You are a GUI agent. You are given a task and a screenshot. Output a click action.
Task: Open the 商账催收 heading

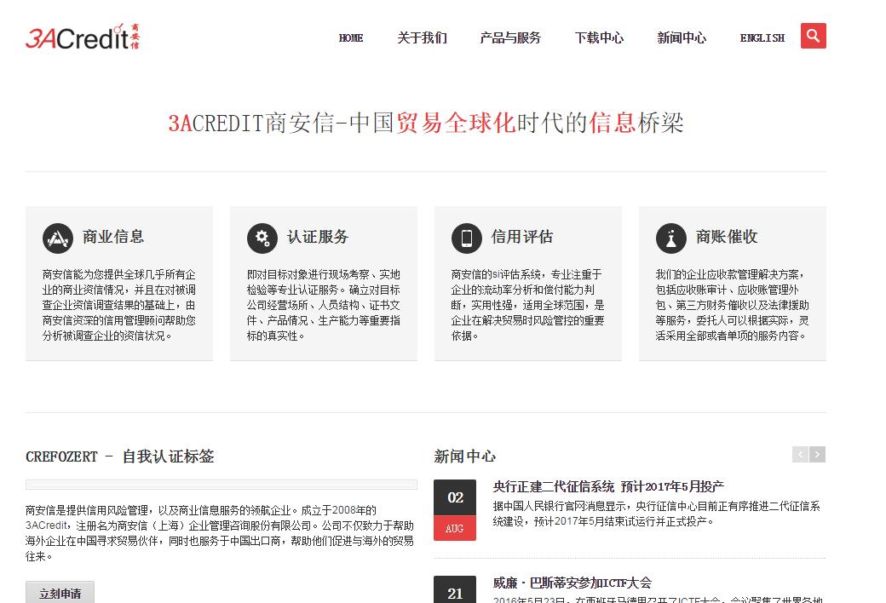727,237
